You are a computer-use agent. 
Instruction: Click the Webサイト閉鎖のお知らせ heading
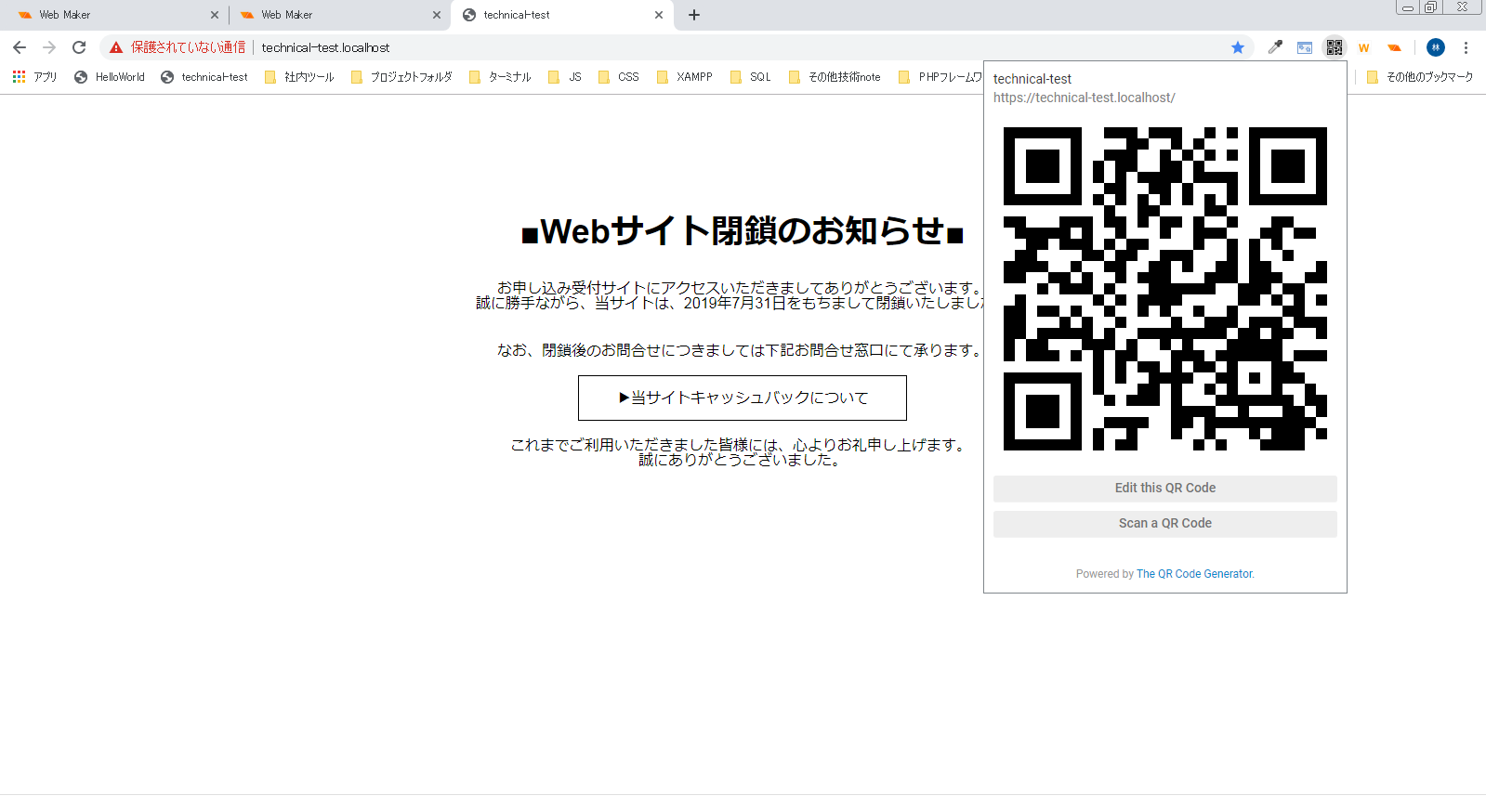pyautogui.click(x=743, y=231)
